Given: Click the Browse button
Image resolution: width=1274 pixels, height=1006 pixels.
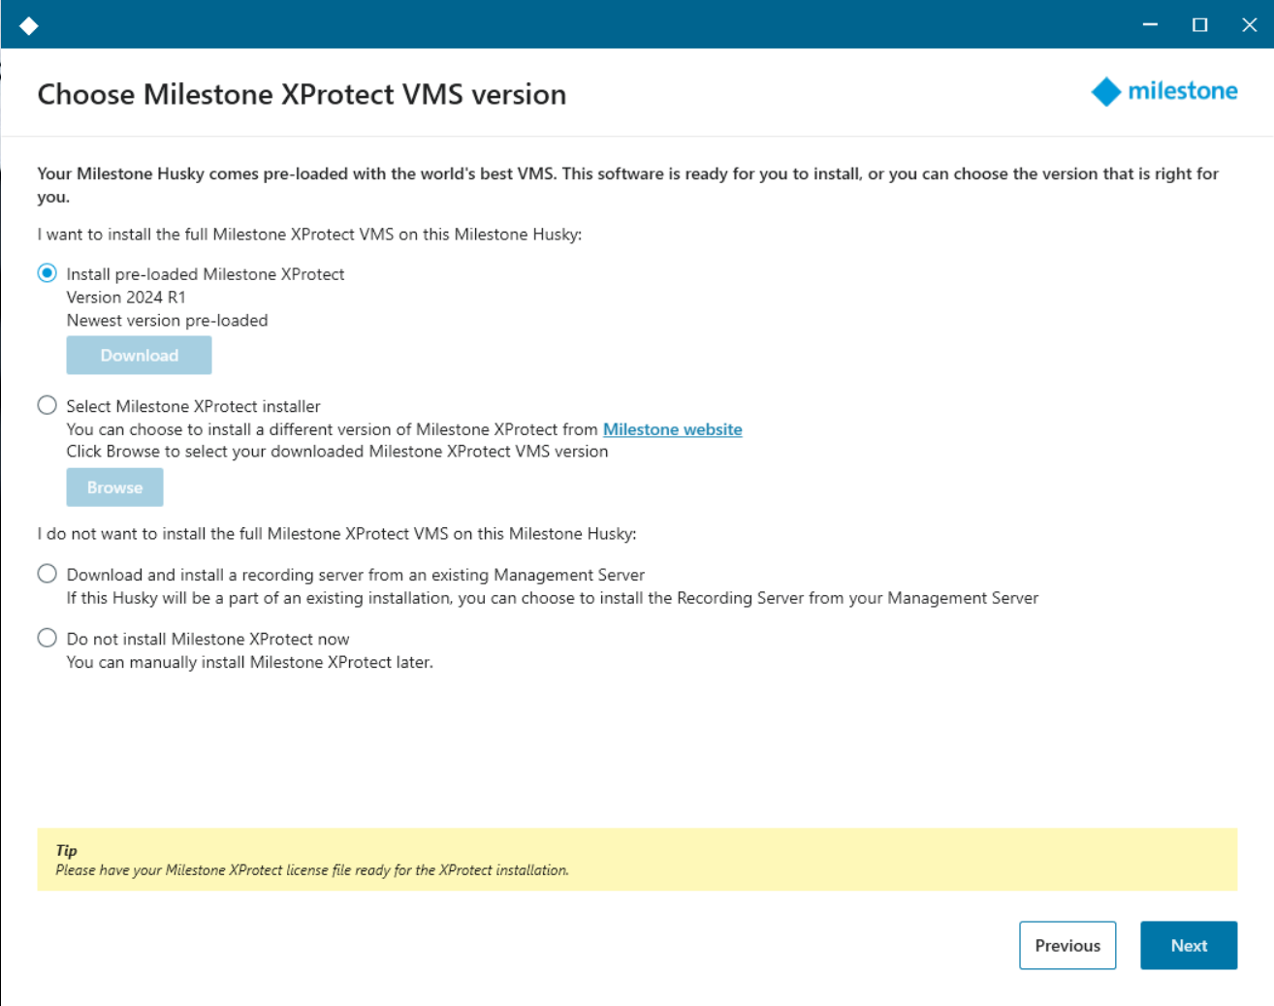Looking at the screenshot, I should [114, 487].
